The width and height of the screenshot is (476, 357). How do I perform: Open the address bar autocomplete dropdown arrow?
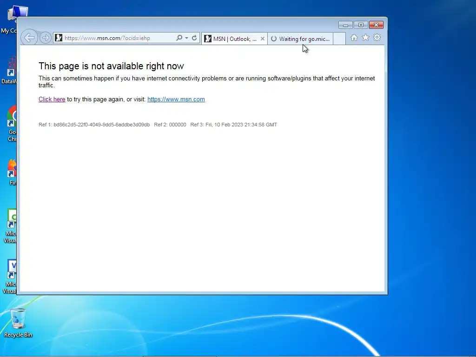click(186, 38)
